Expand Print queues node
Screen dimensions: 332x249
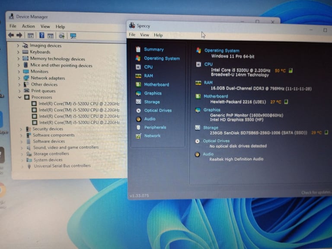[19, 91]
